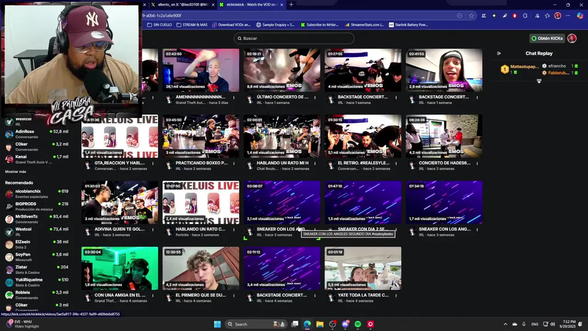
Task: Open the Windows Start menu
Action: pyautogui.click(x=217, y=324)
